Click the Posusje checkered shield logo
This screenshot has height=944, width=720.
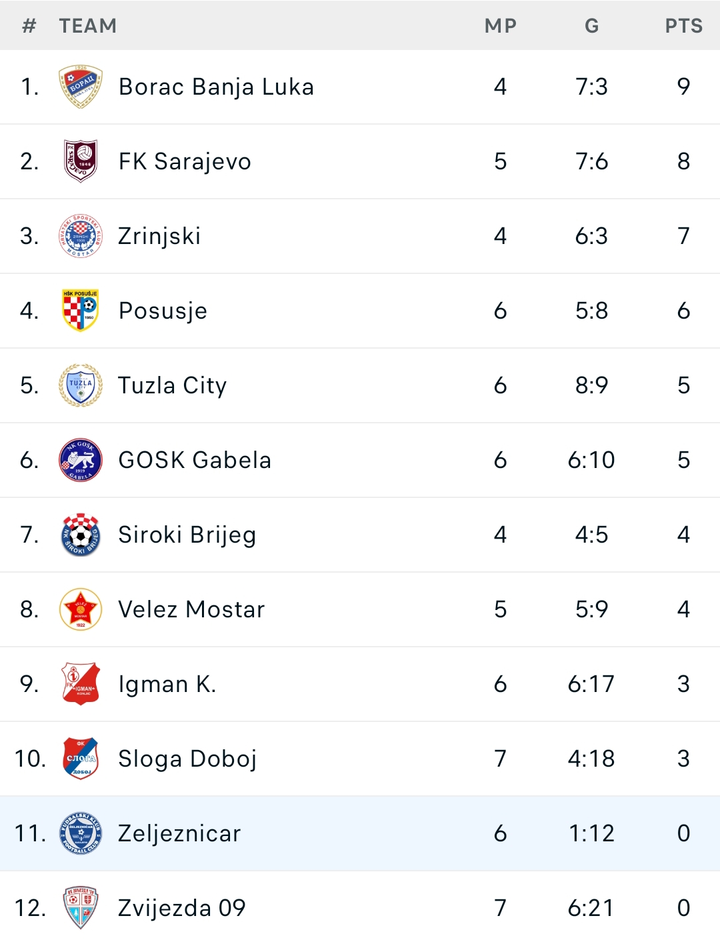click(81, 311)
